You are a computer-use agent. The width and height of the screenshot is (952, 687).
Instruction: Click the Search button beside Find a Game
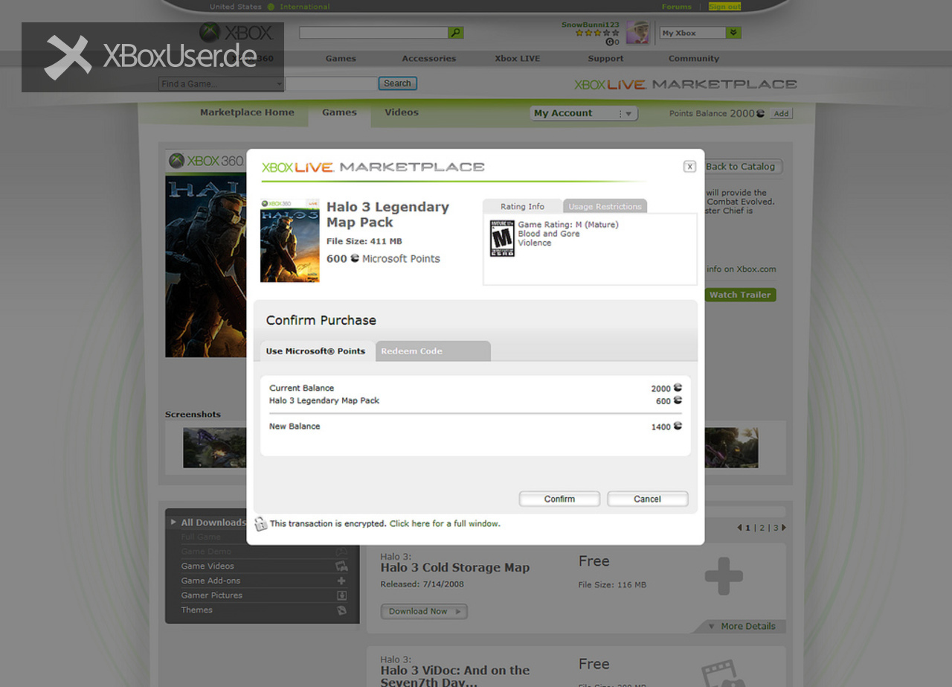coord(397,83)
